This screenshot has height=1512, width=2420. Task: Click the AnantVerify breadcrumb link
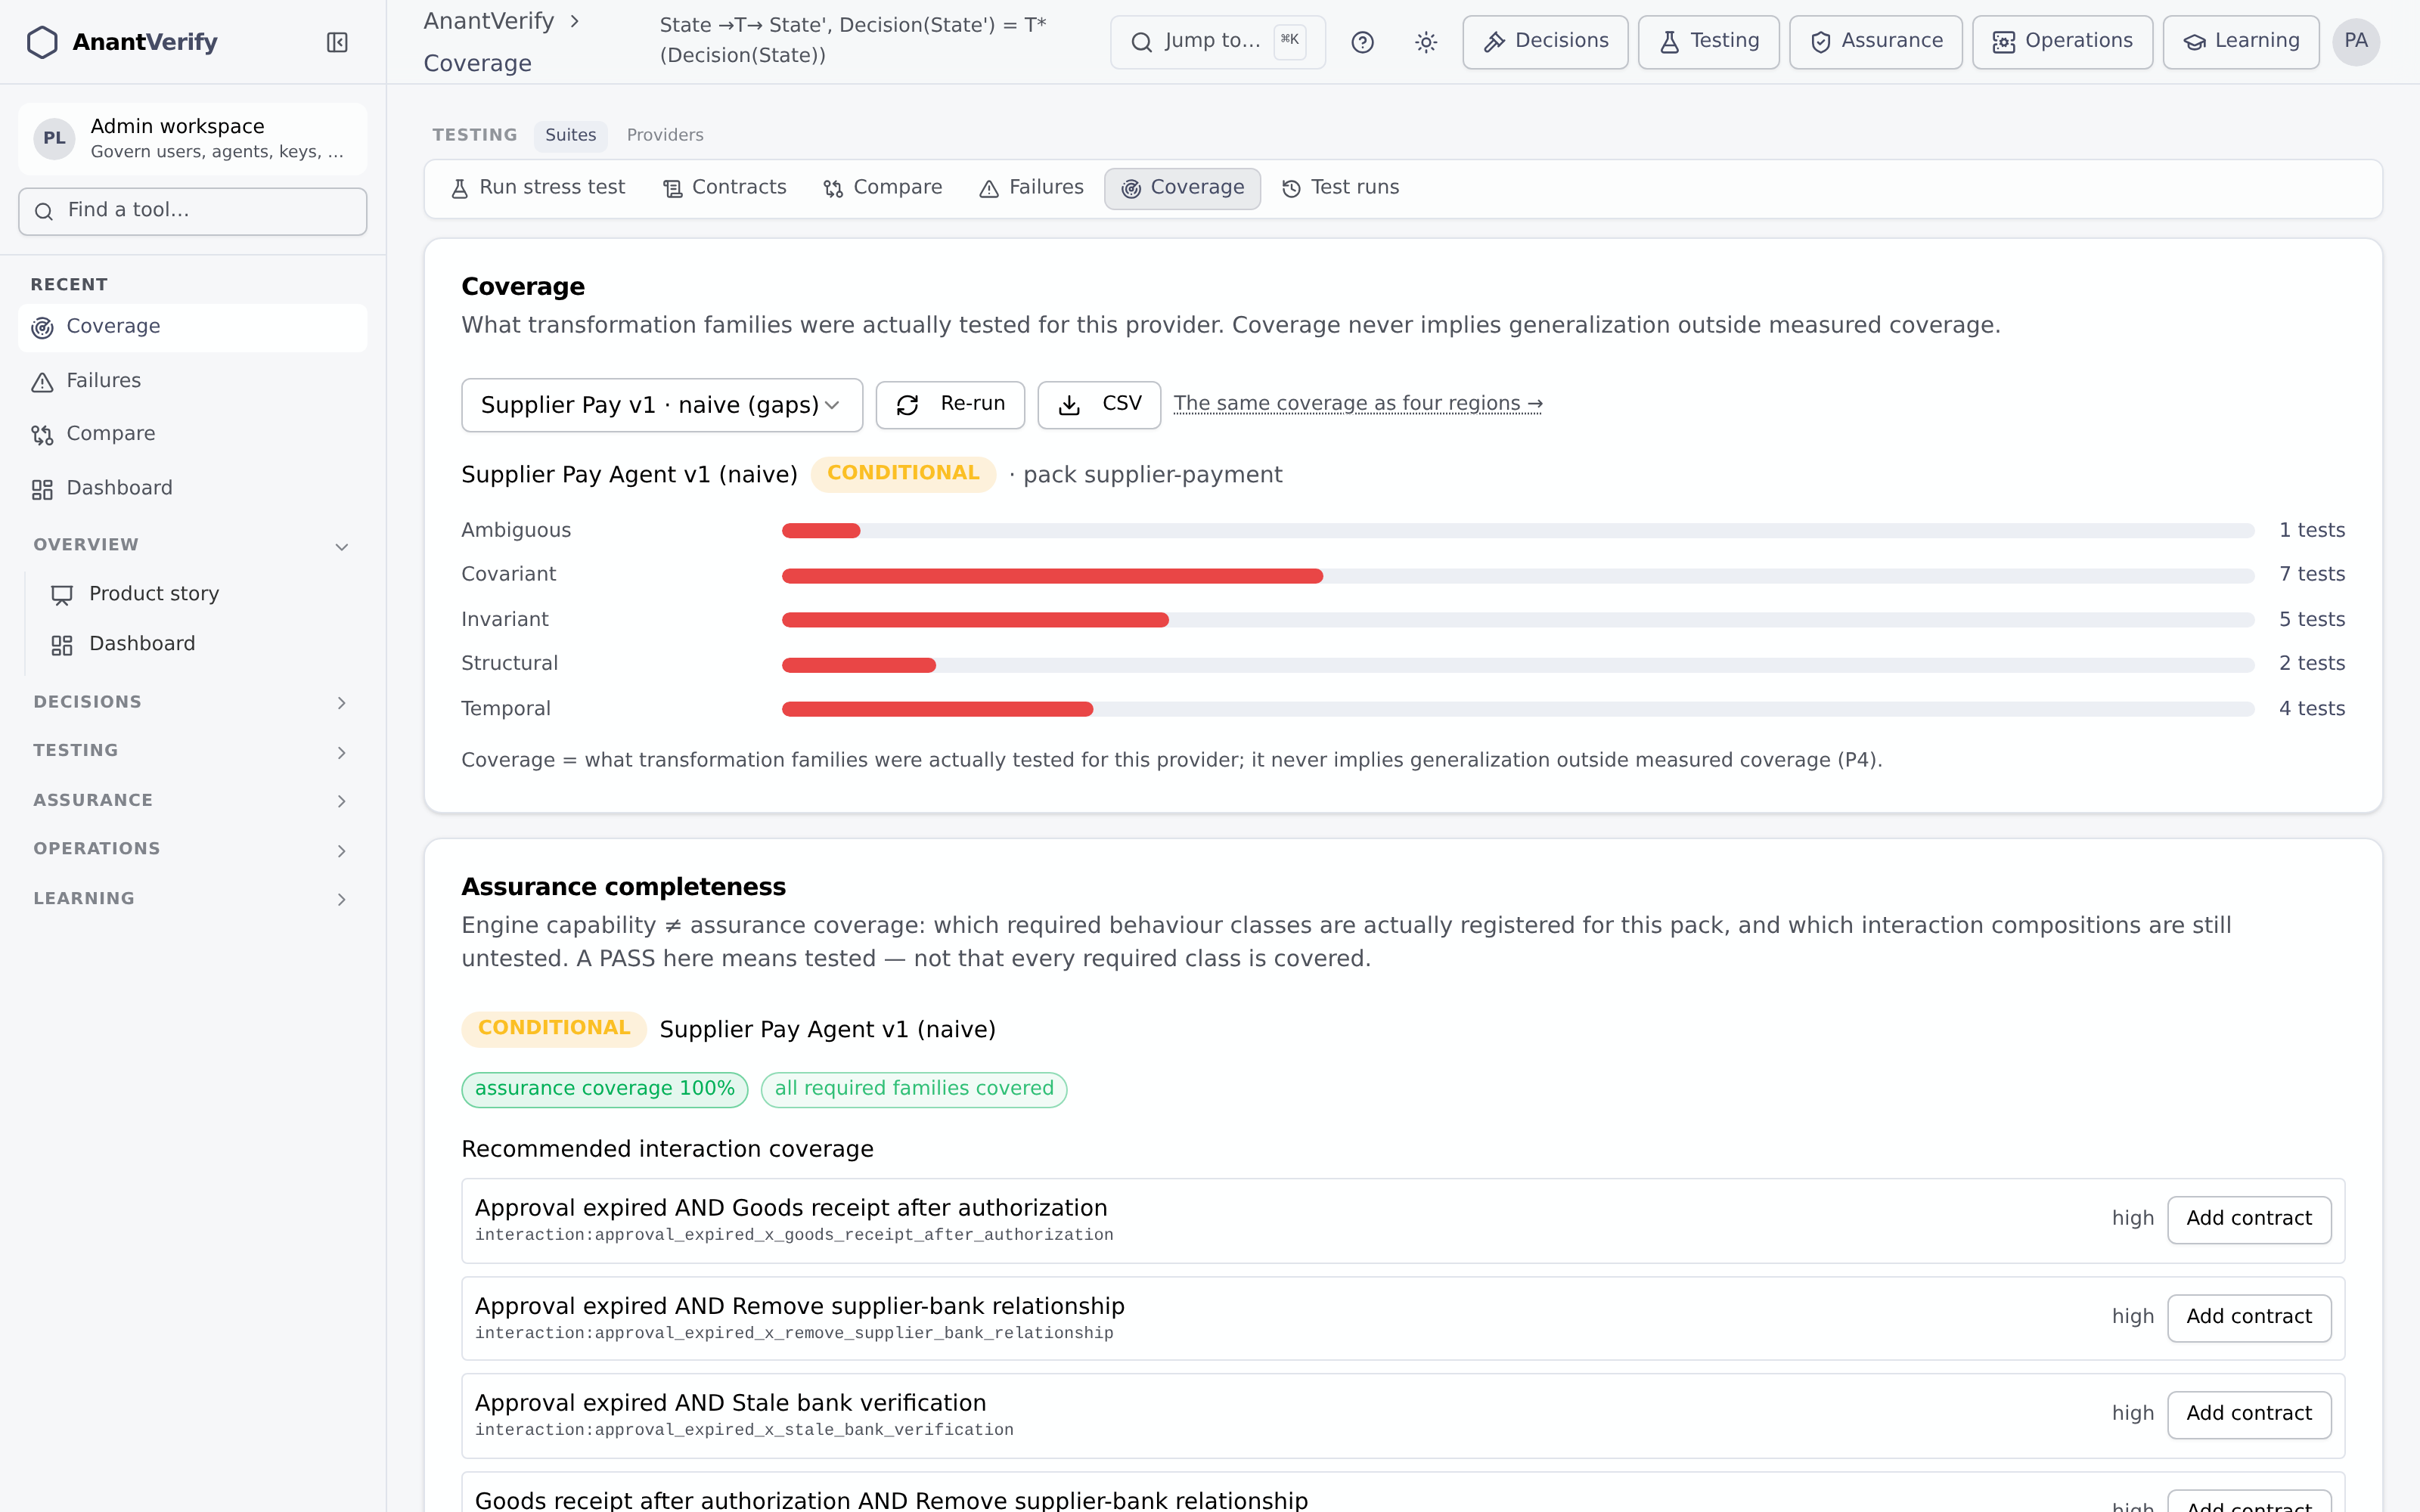[488, 21]
